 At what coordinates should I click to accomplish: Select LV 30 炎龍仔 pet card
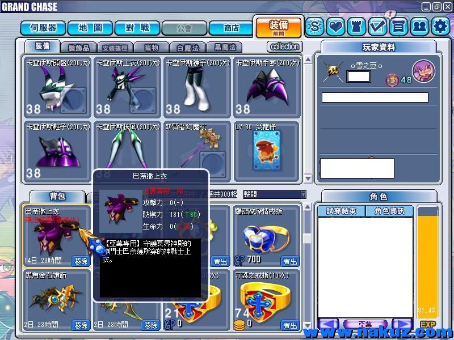267,151
